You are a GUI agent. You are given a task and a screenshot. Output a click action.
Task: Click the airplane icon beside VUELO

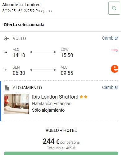coord(7,39)
